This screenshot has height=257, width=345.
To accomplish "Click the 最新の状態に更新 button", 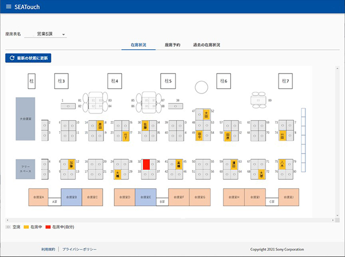I will (28, 58).
